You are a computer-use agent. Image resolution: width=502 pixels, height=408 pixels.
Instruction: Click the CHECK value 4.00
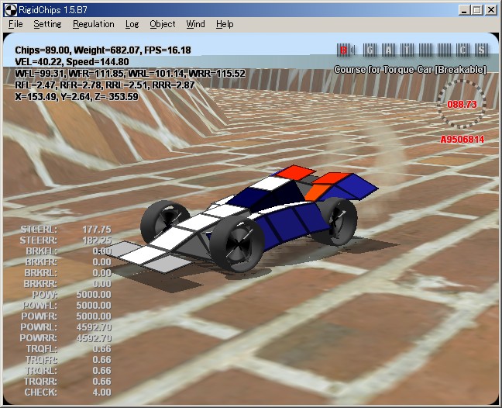click(101, 392)
